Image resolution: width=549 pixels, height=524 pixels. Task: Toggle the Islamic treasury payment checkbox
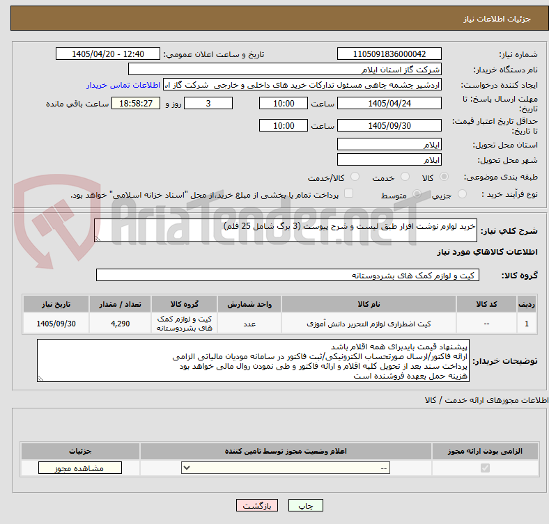[x=349, y=193]
